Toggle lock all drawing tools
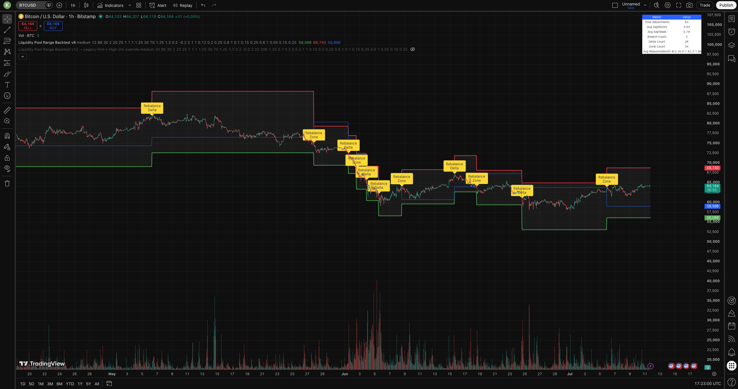The height and width of the screenshot is (389, 738). 7,158
